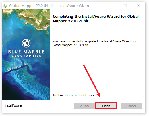Click the grayed-out Back button
This screenshot has width=149, height=116.
tap(84, 106)
